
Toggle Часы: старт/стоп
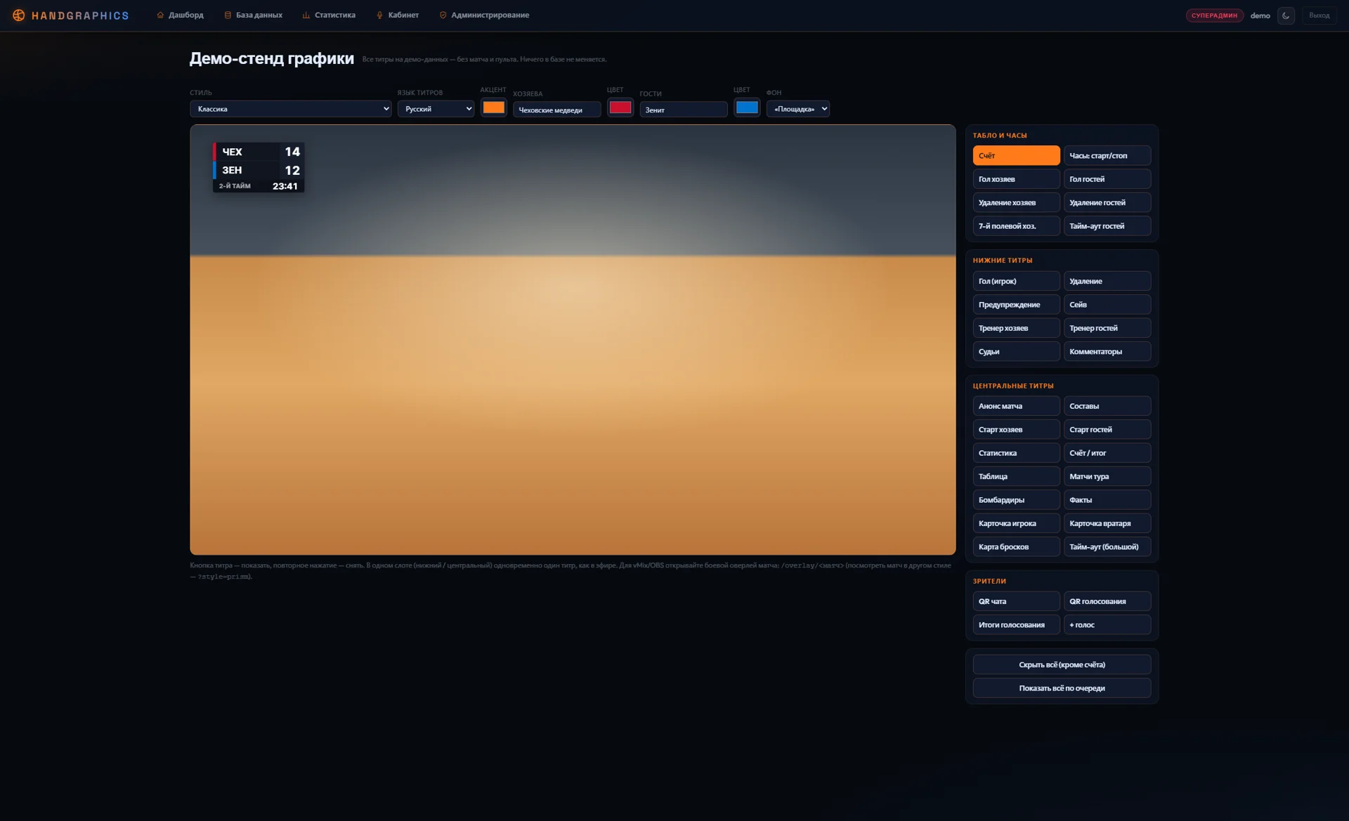click(1107, 156)
